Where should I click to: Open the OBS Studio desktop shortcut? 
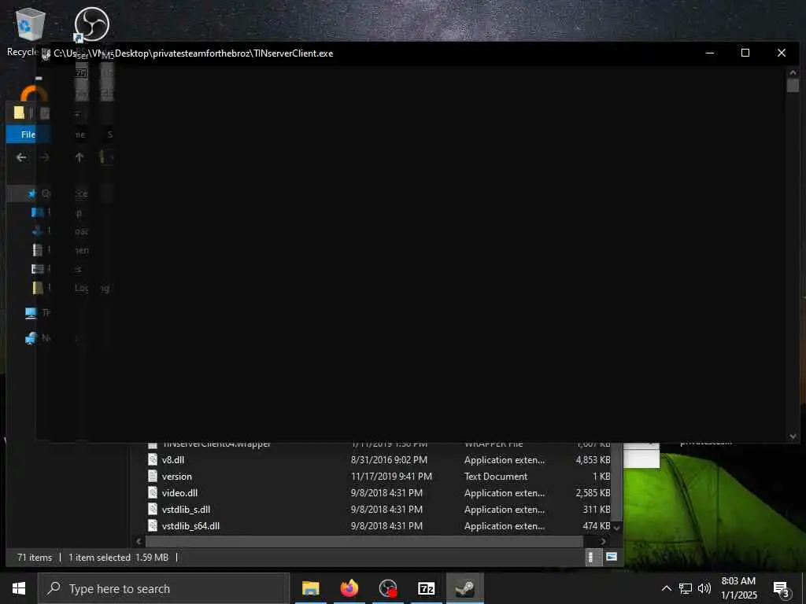[x=91, y=24]
